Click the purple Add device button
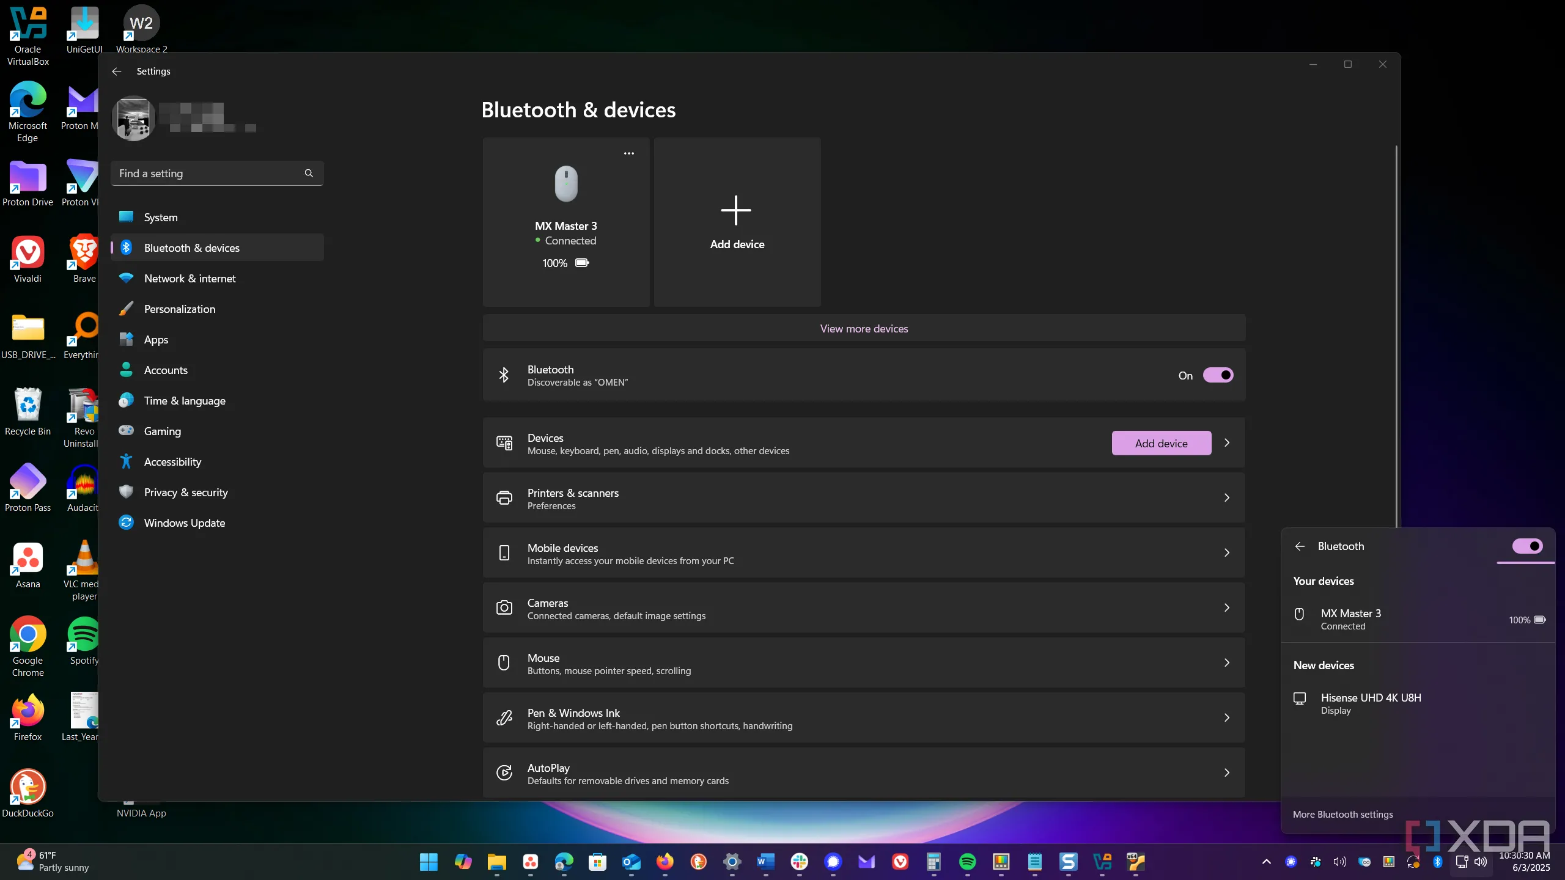 tap(1161, 443)
